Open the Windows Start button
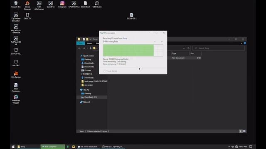Image resolution: width=266 pixels, height=149 pixels. pos(13,147)
